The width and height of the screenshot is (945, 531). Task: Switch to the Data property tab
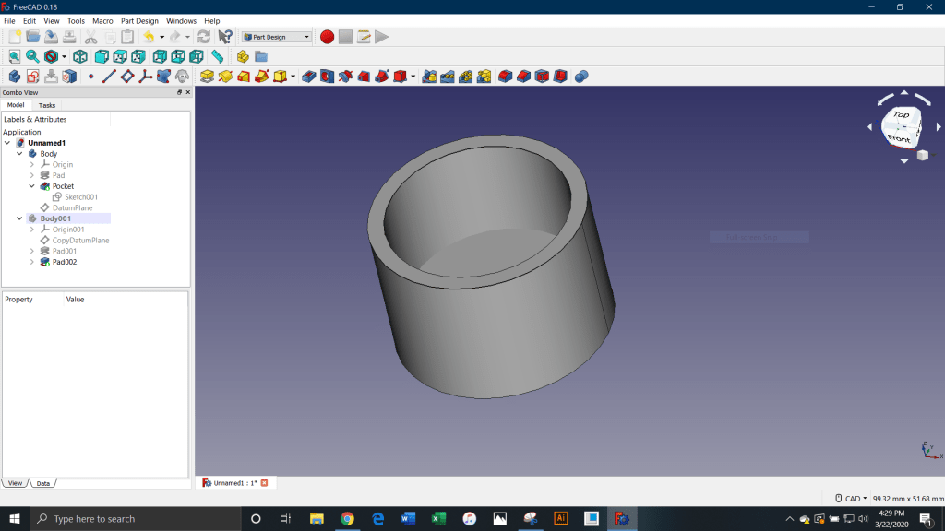tap(42, 483)
